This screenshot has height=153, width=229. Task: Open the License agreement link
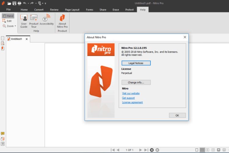point(132,102)
